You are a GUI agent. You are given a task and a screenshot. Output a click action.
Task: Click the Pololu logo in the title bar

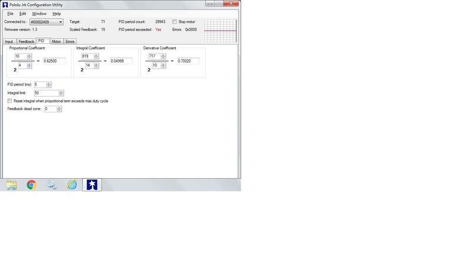5,5
